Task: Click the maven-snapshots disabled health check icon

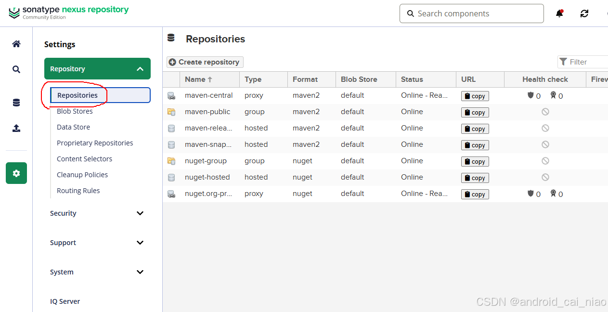Action: 545,144
